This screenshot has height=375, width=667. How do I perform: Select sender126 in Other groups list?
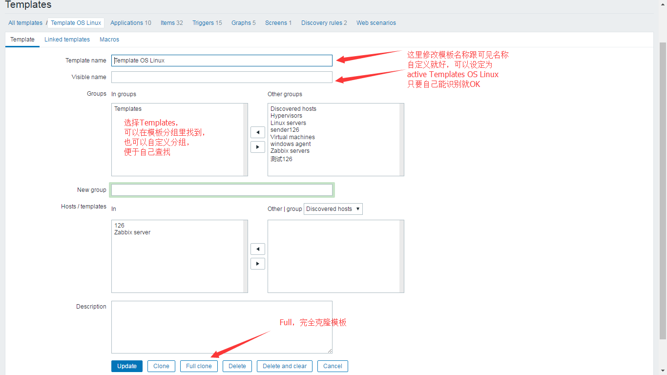tap(285, 130)
